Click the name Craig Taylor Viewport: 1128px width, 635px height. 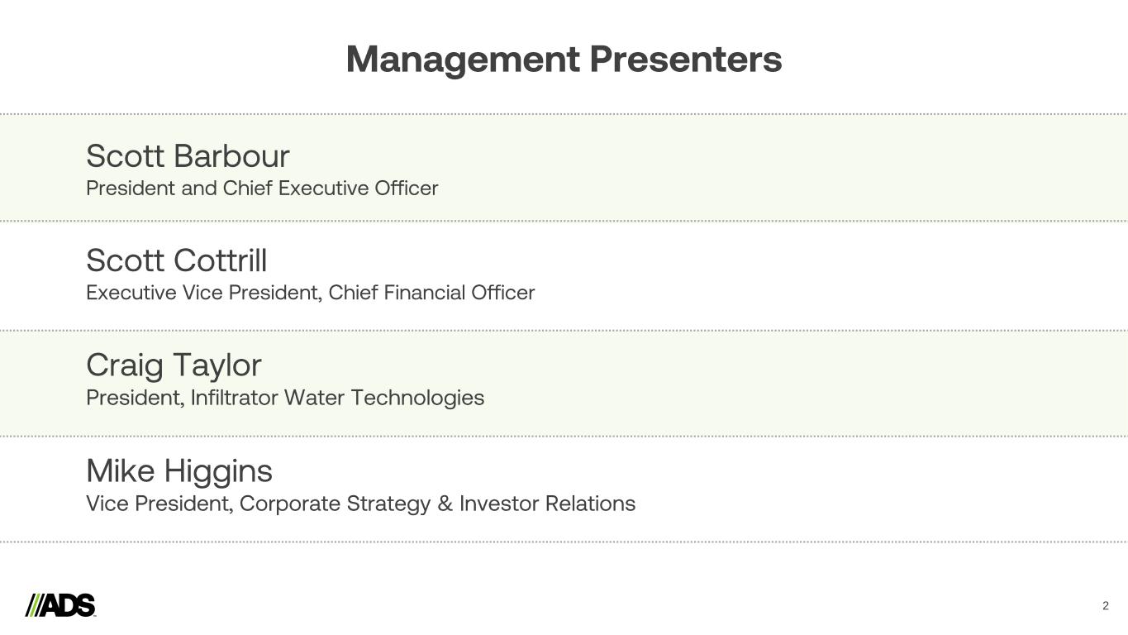174,365
